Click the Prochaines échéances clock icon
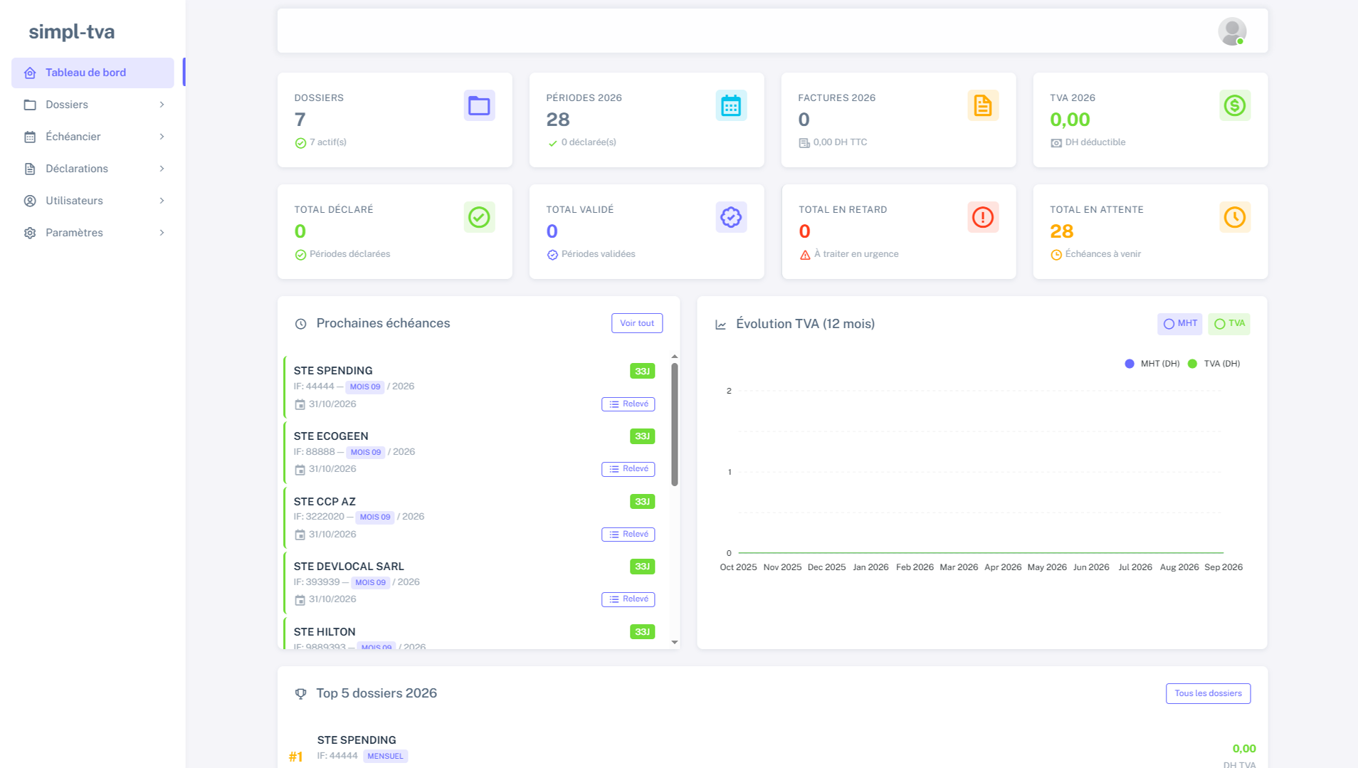The image size is (1358, 768). coord(301,324)
